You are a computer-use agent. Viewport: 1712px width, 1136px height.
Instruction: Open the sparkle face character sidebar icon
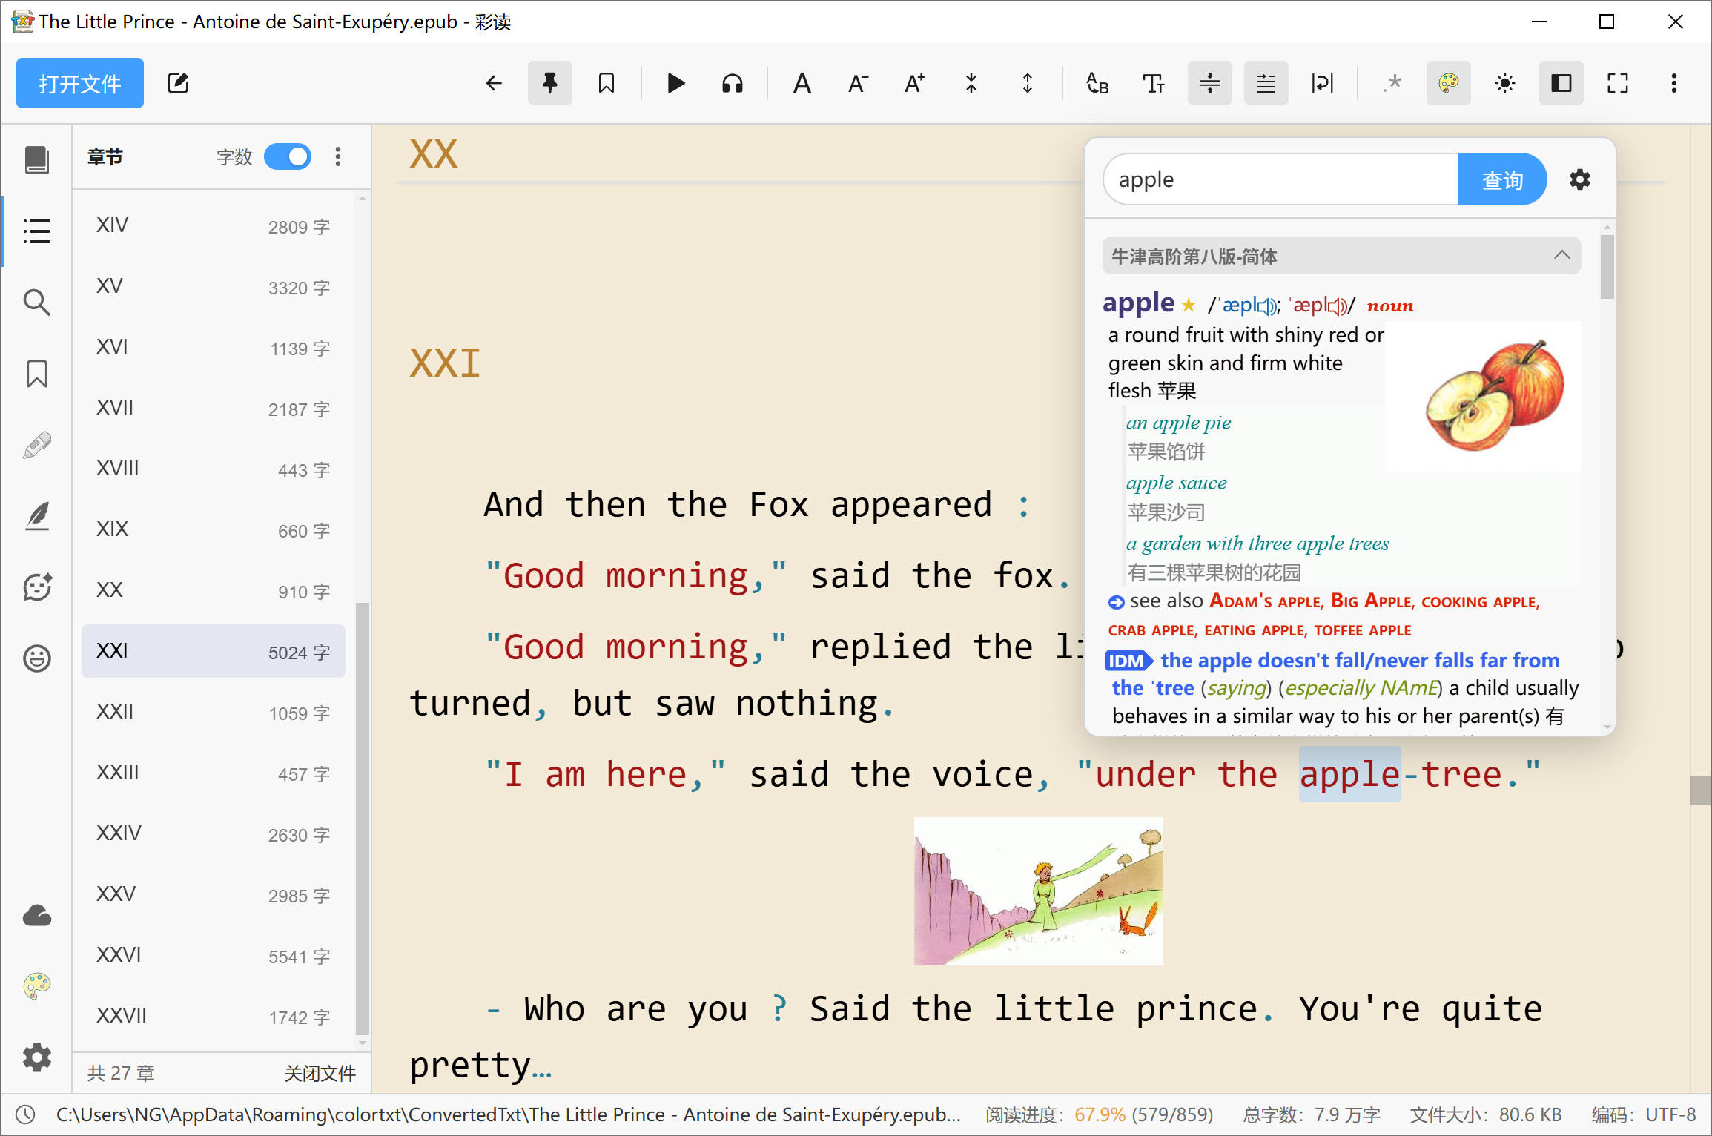[36, 587]
